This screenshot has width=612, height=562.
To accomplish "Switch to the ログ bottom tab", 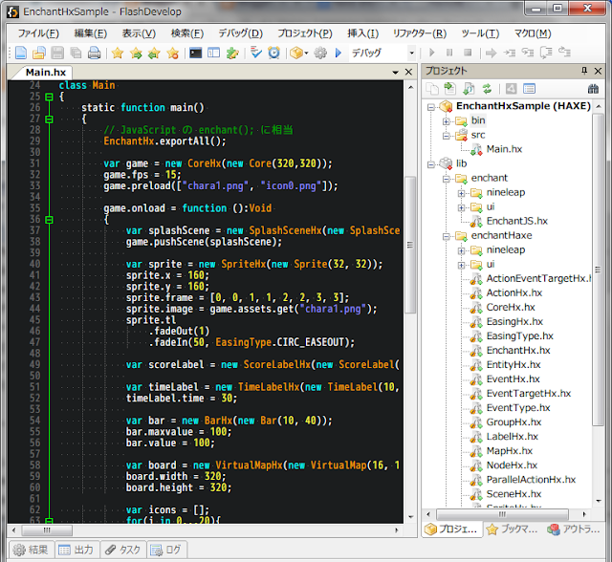I will tap(166, 550).
